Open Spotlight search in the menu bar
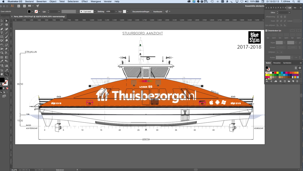This screenshot has width=303, height=171. pos(294,1)
